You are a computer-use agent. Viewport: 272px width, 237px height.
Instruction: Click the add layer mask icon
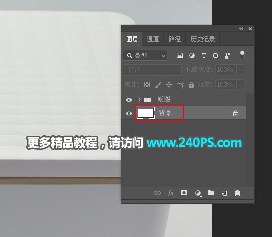pyautogui.click(x=184, y=193)
